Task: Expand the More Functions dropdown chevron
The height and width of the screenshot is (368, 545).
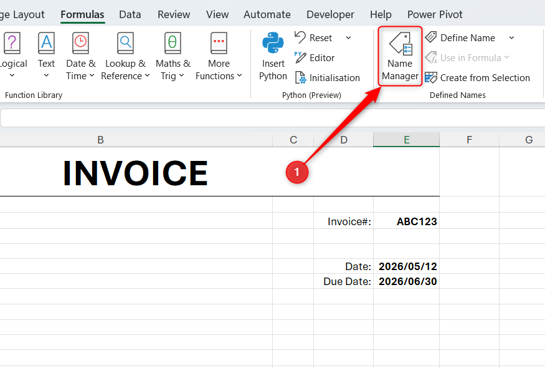Action: pyautogui.click(x=239, y=75)
